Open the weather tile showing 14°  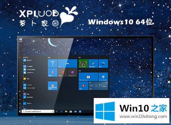(98, 86)
